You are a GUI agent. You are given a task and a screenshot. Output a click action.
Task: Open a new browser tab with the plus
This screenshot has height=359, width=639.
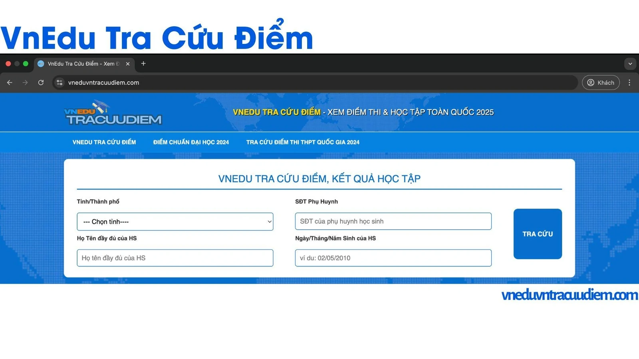pos(143,63)
